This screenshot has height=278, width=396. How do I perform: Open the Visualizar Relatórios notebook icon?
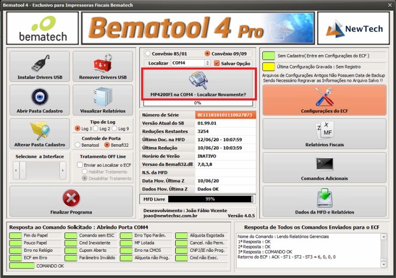click(x=103, y=97)
